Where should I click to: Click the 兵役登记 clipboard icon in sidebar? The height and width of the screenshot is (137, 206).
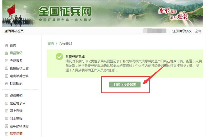[x=7, y=53]
